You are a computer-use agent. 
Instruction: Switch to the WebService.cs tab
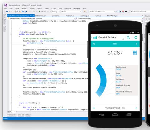[40, 16]
